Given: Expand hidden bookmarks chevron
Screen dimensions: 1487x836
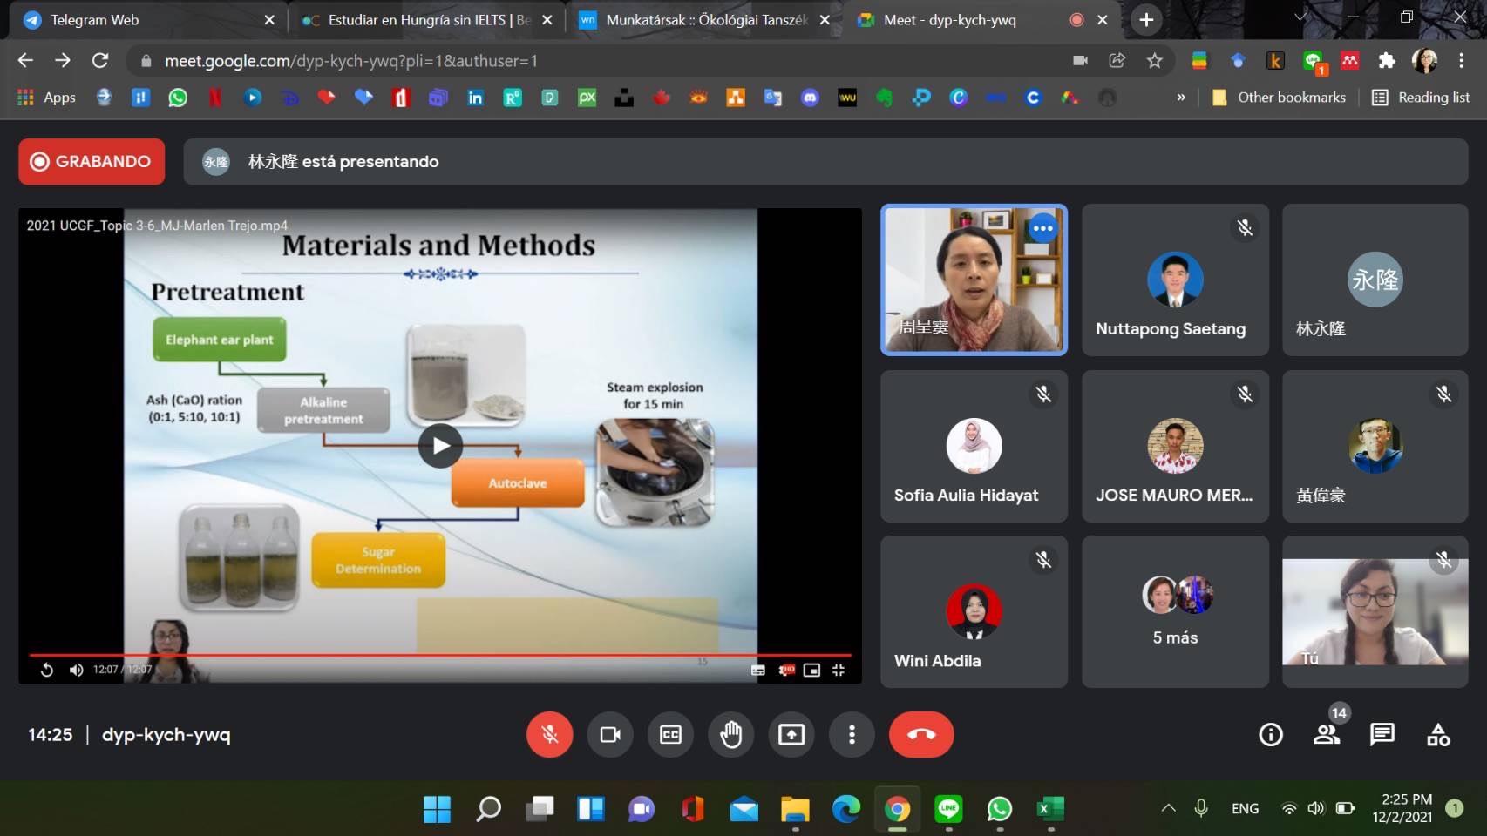Looking at the screenshot, I should [x=1181, y=98].
